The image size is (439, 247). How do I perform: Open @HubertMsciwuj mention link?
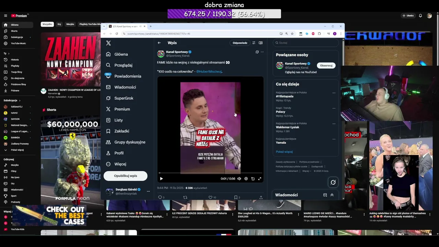click(209, 71)
